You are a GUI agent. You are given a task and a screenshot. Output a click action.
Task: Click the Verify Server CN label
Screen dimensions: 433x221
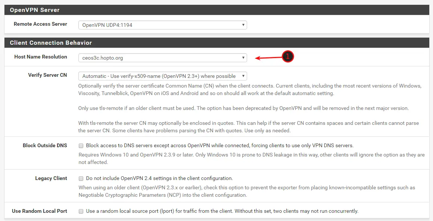tap(47, 75)
